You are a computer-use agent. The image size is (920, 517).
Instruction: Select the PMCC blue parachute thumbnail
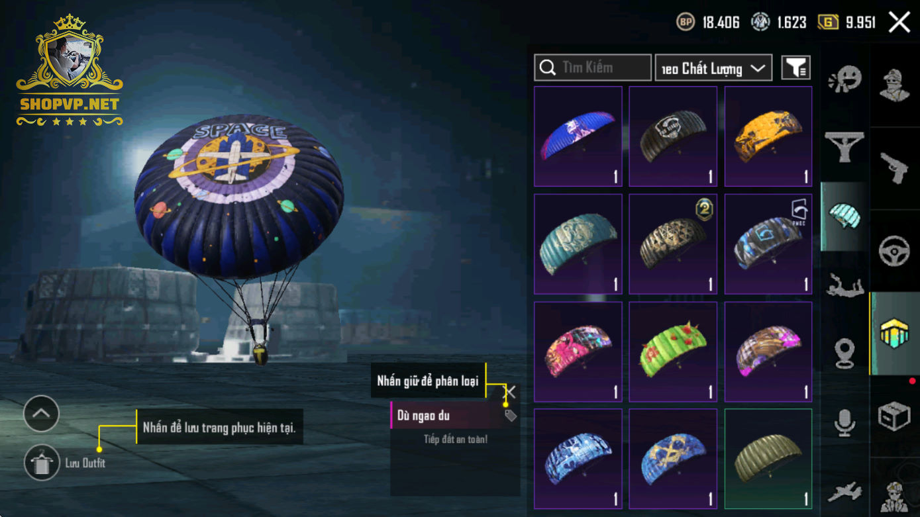tap(768, 244)
